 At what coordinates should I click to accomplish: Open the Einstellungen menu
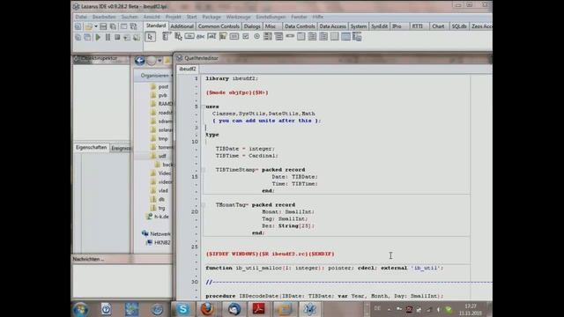pos(271,17)
